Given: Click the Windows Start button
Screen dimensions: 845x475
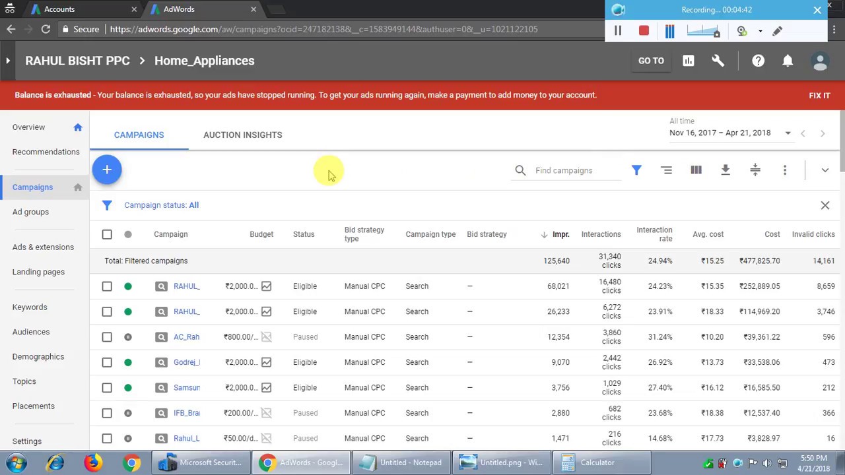Looking at the screenshot, I should click(17, 462).
